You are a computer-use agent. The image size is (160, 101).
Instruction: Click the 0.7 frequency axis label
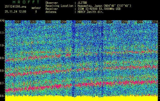tap(2, 83)
